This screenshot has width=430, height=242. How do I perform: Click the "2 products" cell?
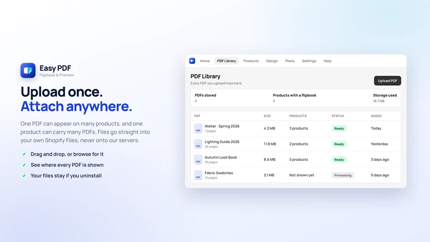tap(299, 144)
